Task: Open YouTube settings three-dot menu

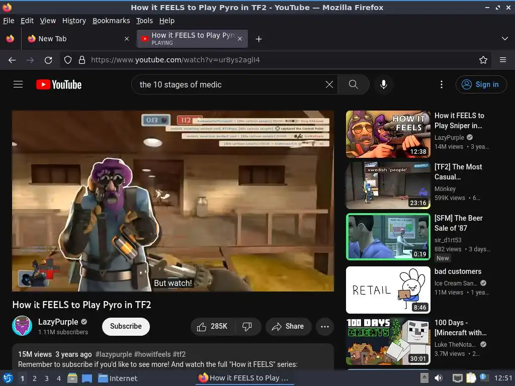Action: 441,84
